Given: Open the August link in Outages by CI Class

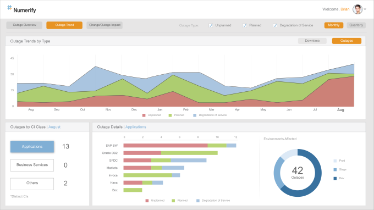Looking at the screenshot, I should click(54, 127).
